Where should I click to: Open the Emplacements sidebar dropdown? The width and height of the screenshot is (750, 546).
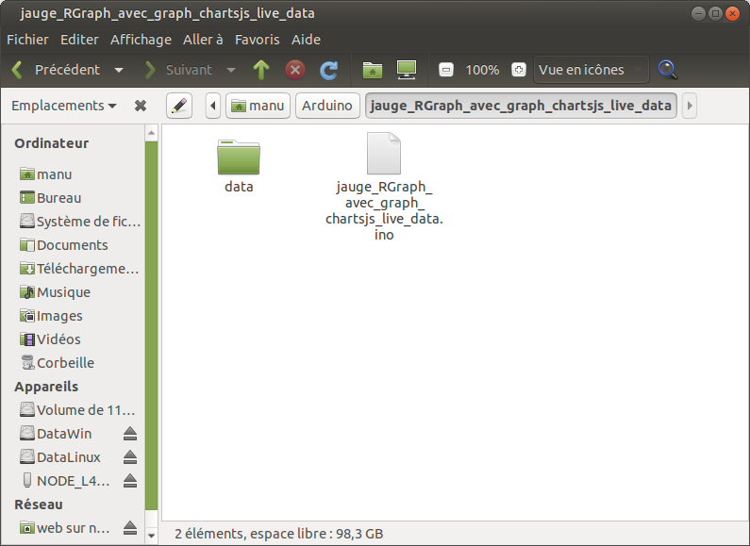[63, 106]
